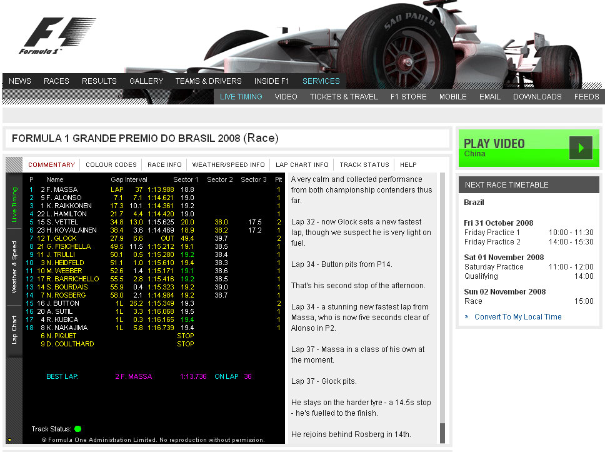The image size is (605, 452).
Task: Select the vertical Live Timing side tab
Action: 14,204
